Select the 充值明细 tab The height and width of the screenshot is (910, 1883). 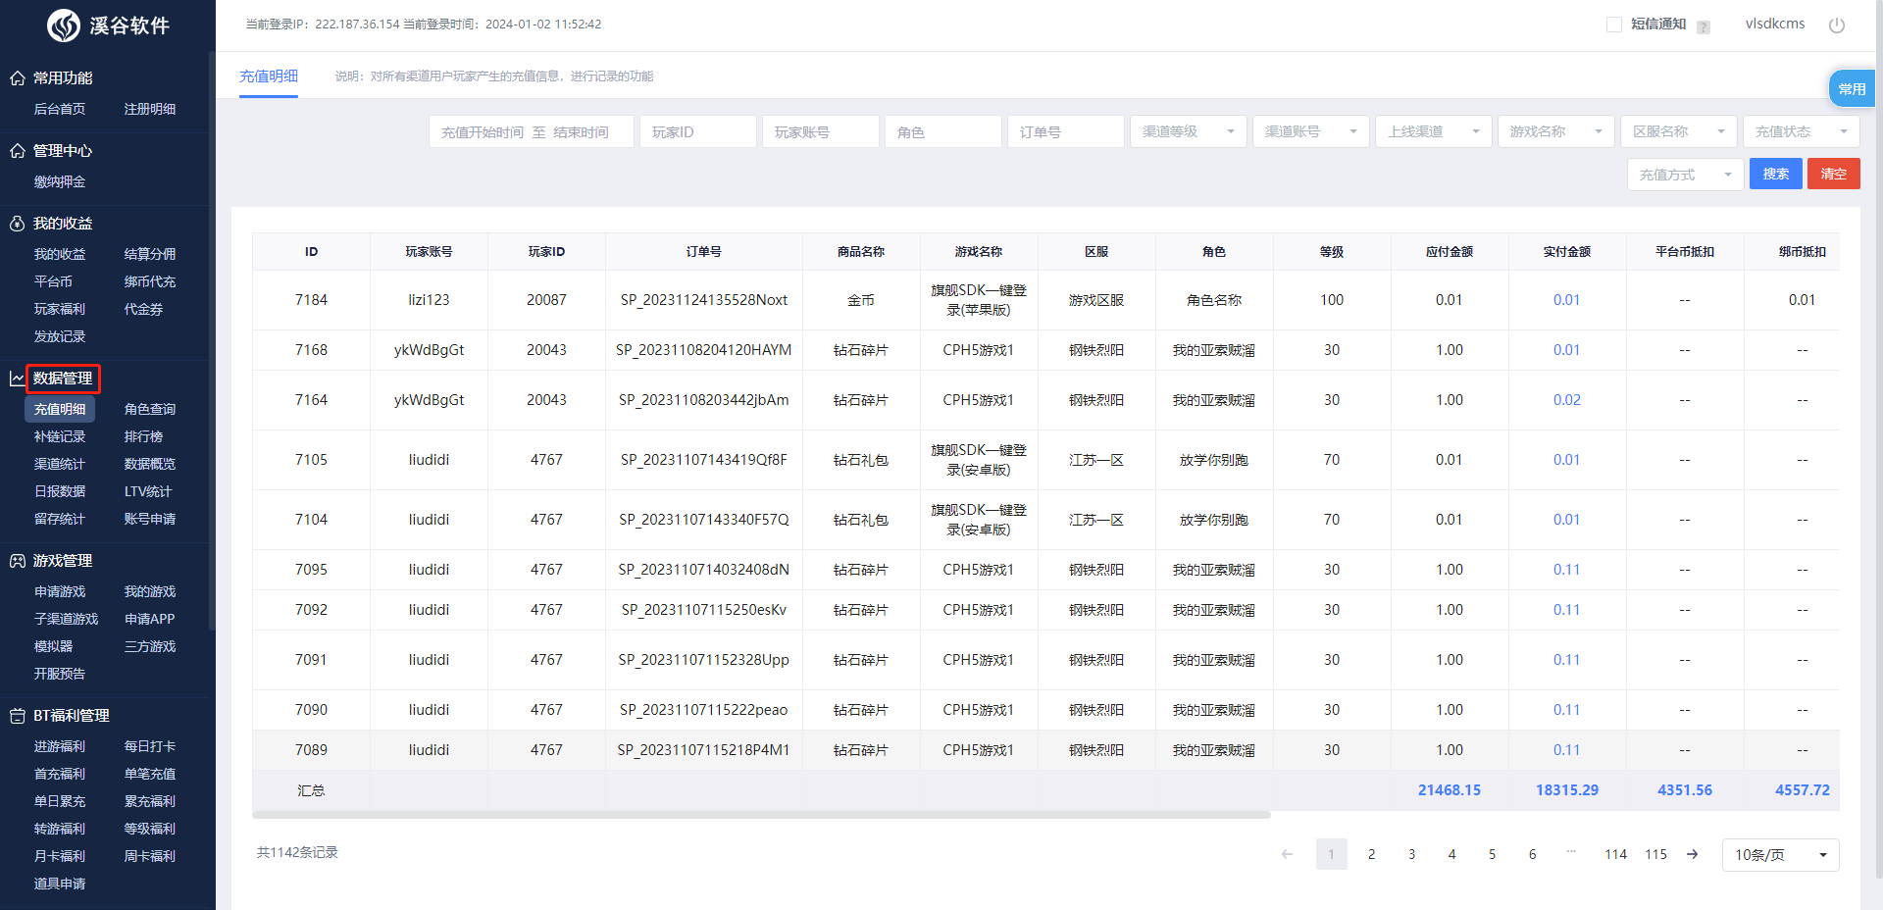tap(269, 76)
